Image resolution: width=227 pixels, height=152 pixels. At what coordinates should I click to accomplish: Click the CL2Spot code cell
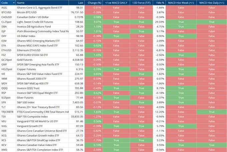[8, 22]
